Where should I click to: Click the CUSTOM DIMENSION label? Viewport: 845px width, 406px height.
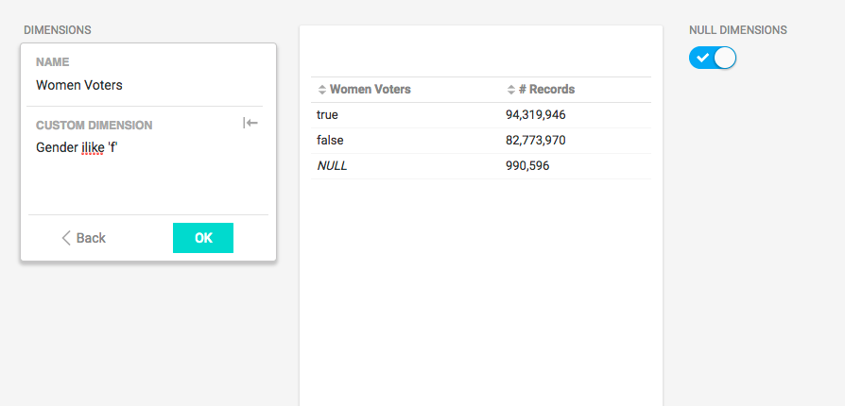coord(94,125)
